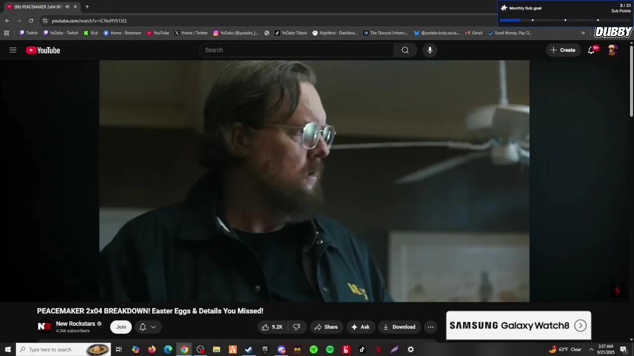Open the YoDabz Tiktok bookmark
The width and height of the screenshot is (634, 356).
click(x=291, y=33)
